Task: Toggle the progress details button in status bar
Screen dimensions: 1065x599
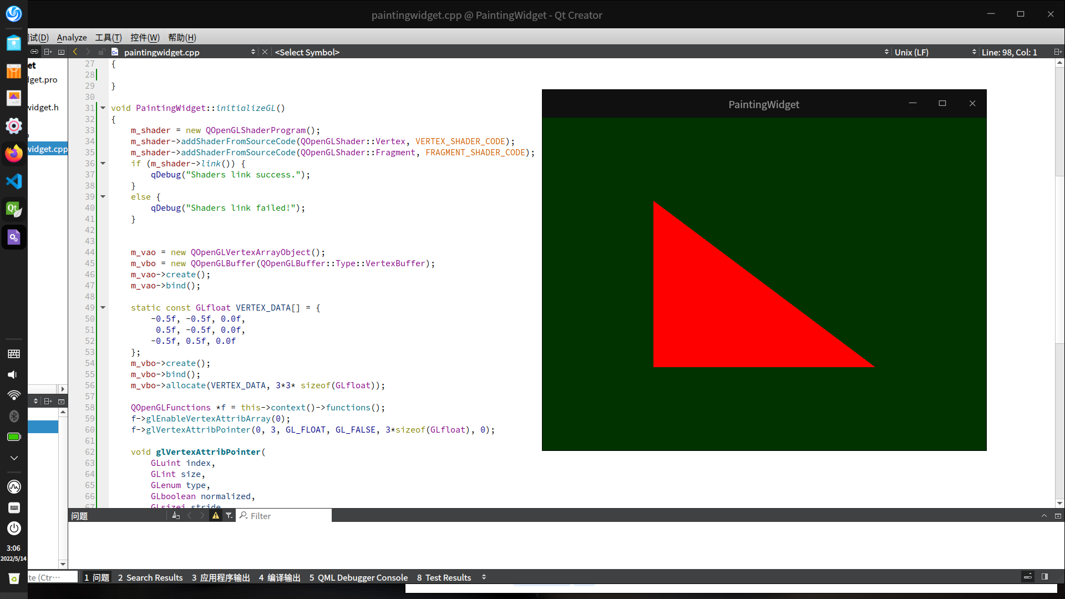Action: tap(1027, 577)
